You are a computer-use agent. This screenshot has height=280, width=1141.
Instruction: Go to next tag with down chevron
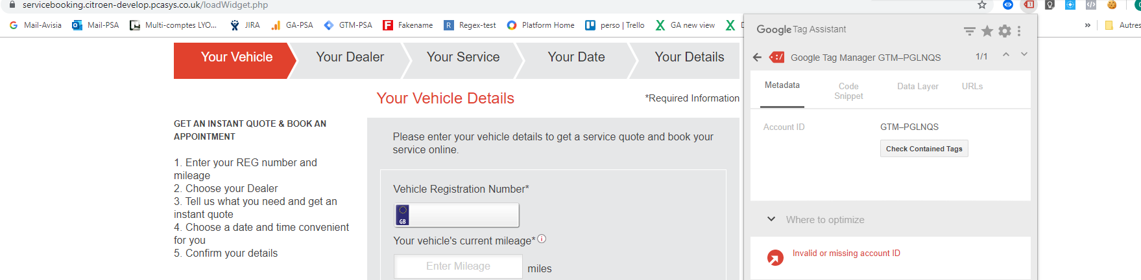coord(1024,55)
